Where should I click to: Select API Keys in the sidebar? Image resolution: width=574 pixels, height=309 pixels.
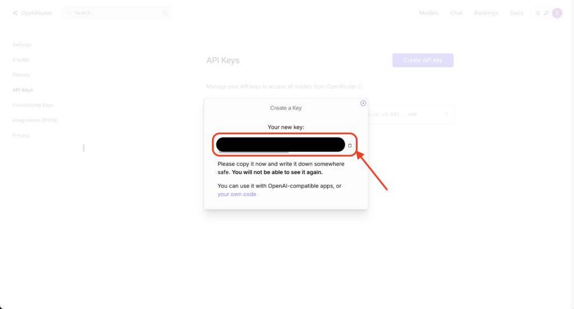pos(22,90)
